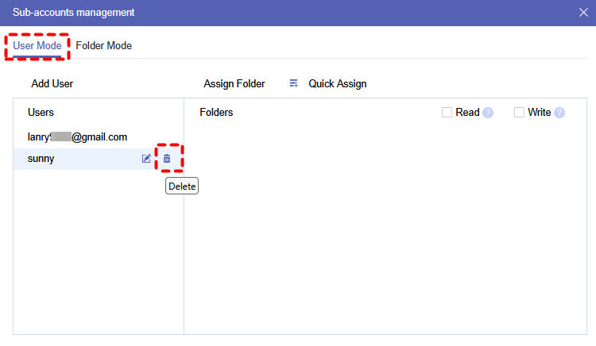
Task: Open the help icon beside Write
Action: click(559, 113)
